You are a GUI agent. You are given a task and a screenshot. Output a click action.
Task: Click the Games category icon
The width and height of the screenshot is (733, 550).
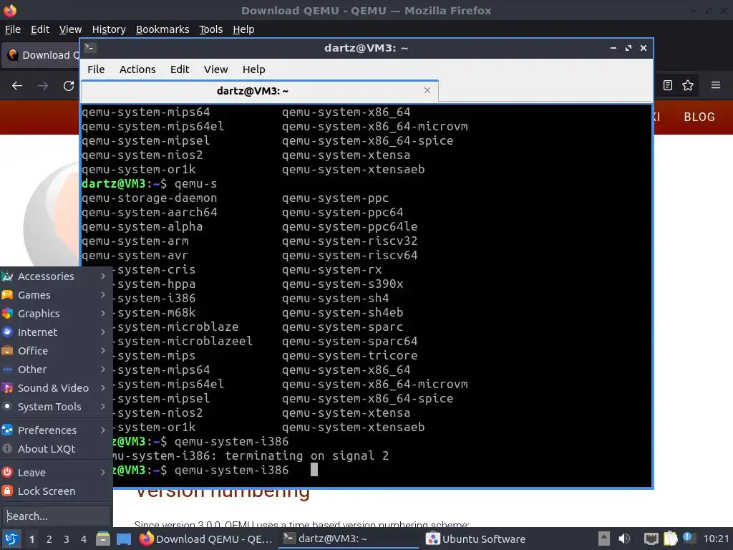pos(7,295)
